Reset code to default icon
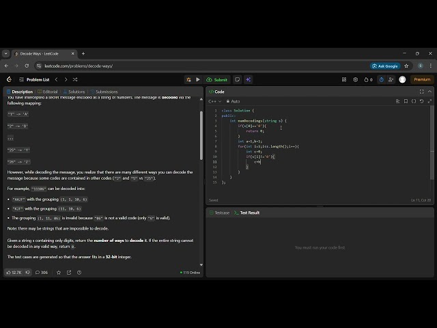 pos(422,101)
